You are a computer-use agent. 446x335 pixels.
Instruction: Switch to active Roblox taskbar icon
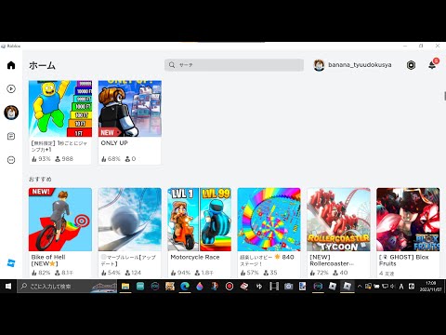tap(347, 286)
